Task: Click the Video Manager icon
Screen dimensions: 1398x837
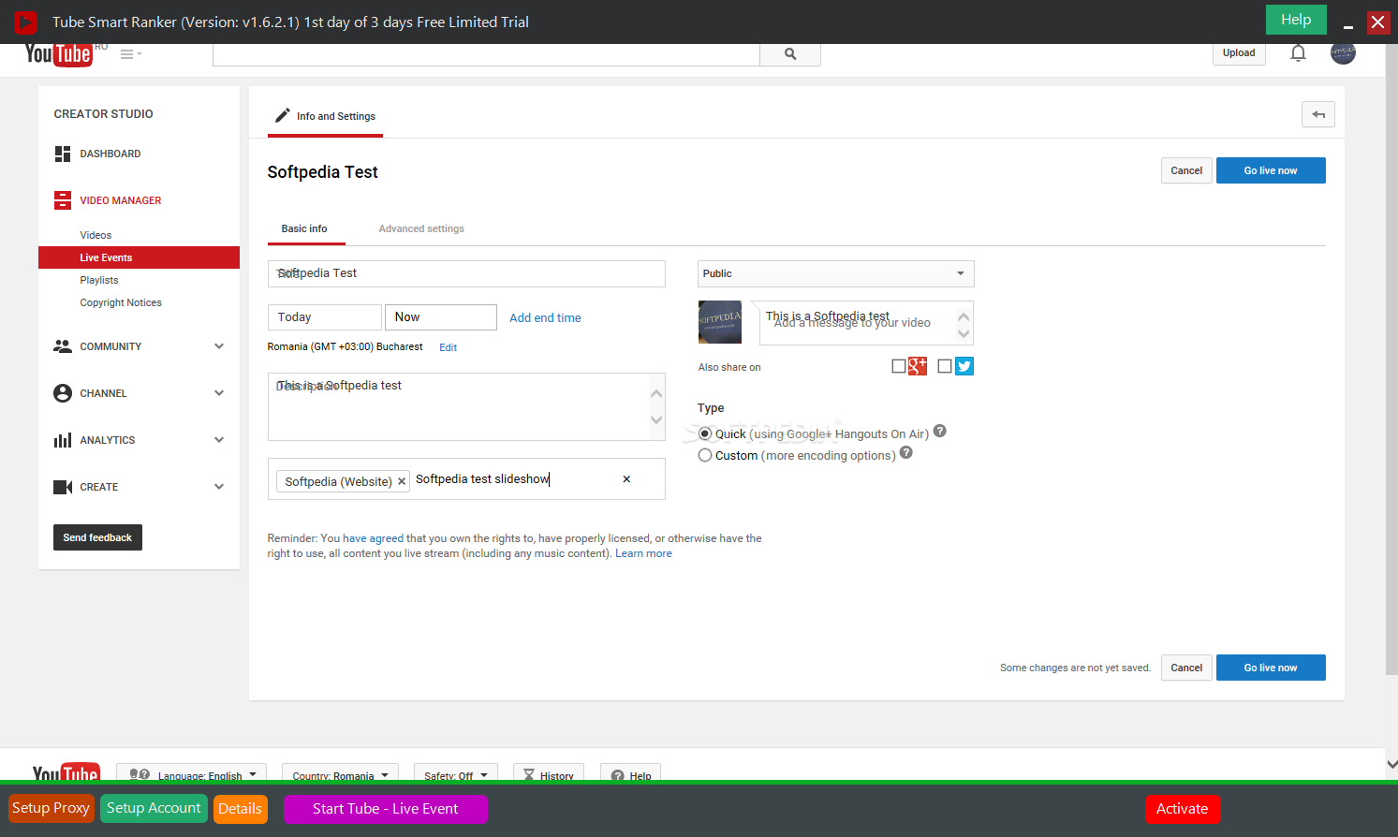Action: [63, 200]
